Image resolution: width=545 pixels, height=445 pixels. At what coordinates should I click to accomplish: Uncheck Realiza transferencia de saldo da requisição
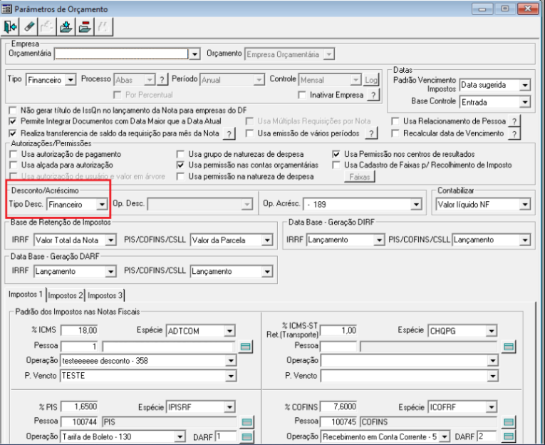(13, 133)
